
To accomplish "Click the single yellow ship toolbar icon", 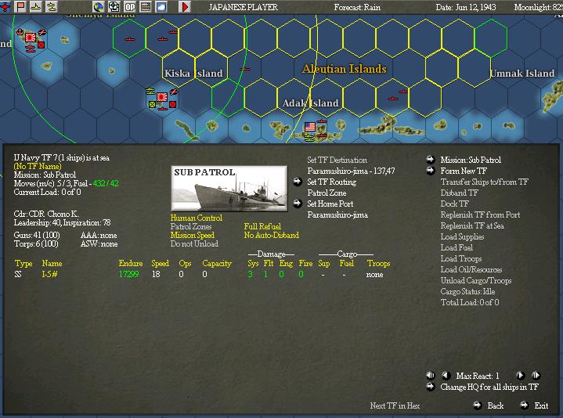I will click(x=36, y=6).
